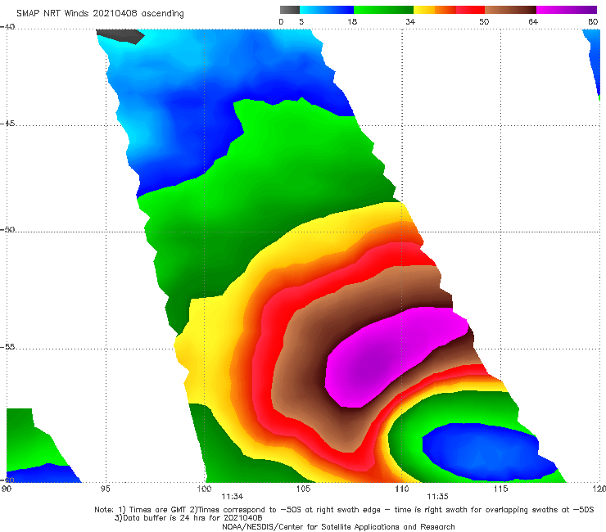Viewport: 606px width, 532px height.
Task: Click the red segment of the color scale
Action: [x=470, y=10]
